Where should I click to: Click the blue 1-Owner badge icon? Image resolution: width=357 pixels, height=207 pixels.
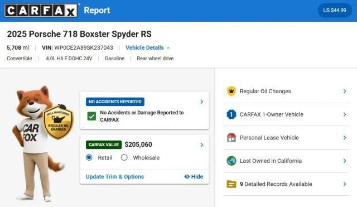231,114
